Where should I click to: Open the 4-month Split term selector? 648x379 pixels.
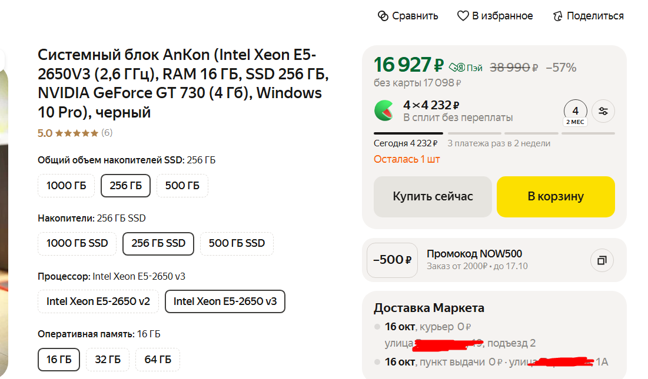[575, 112]
